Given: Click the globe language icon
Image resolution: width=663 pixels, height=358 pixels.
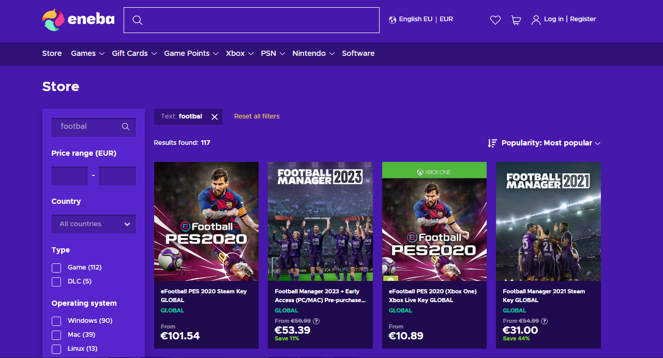Looking at the screenshot, I should 393,20.
